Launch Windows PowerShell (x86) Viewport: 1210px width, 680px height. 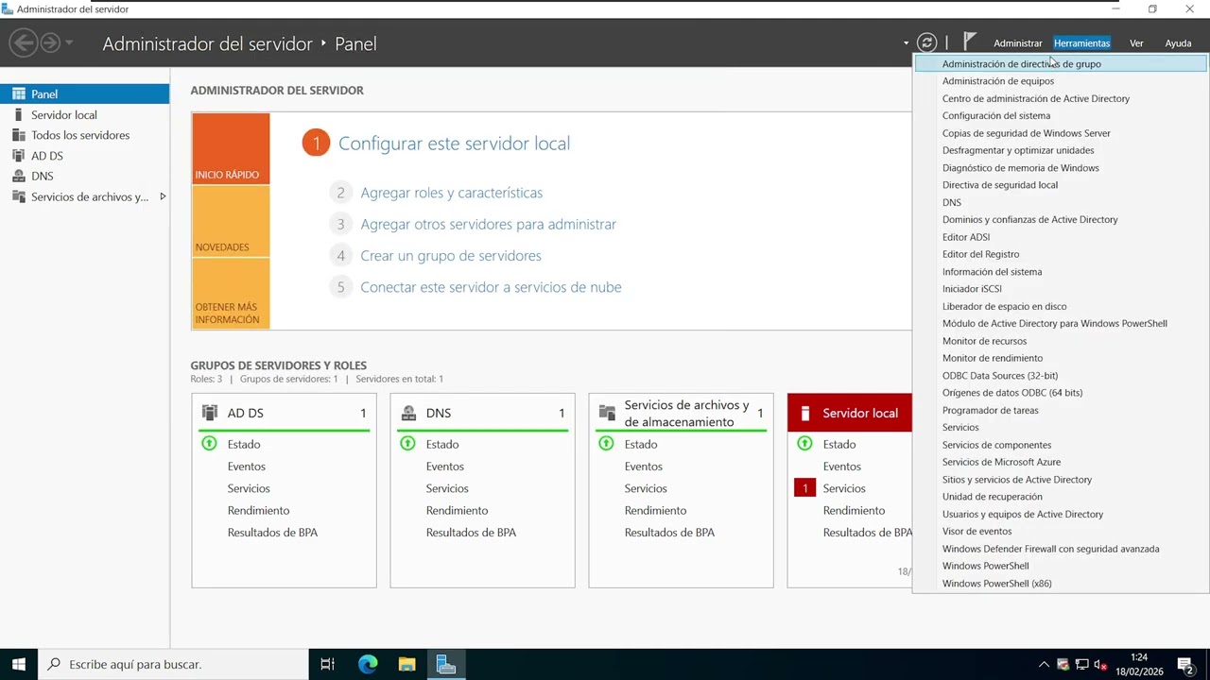[1061, 583]
